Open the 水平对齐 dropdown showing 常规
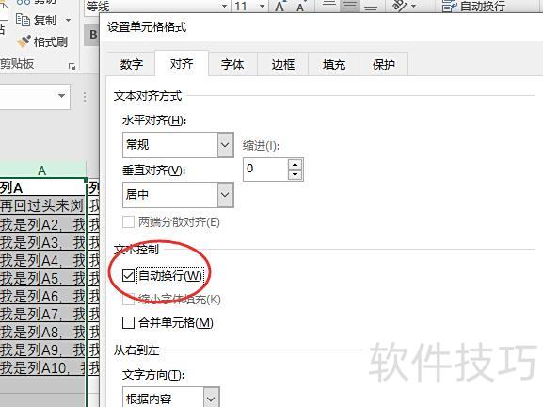Screen dimensions: 543x407 click(178, 144)
